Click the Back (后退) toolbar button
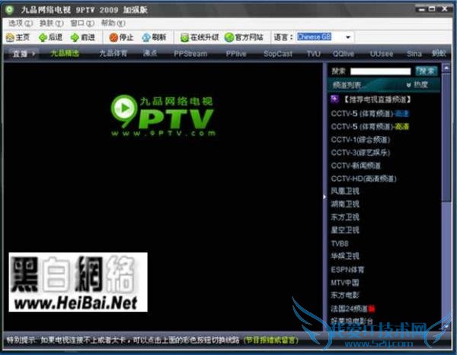Image resolution: width=457 pixels, height=355 pixels. 51,37
